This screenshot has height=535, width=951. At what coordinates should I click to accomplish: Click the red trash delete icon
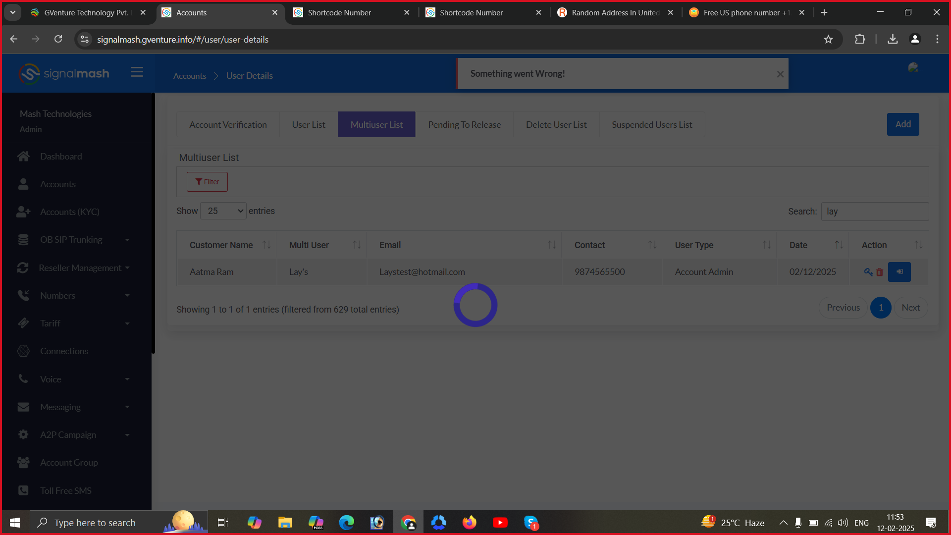[x=880, y=272]
